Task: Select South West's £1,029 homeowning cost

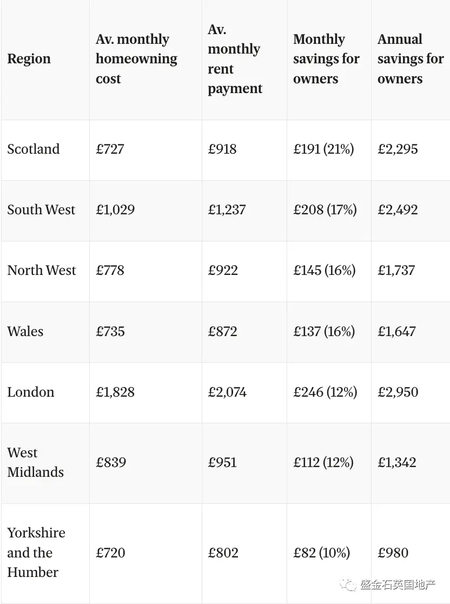Action: click(115, 209)
